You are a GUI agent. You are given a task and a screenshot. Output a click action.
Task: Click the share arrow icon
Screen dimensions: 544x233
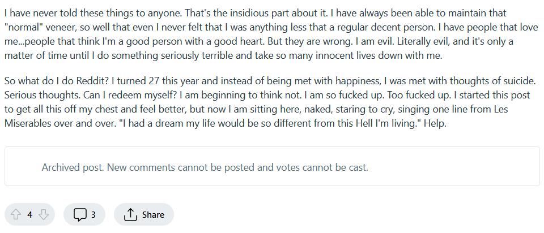coord(130,214)
